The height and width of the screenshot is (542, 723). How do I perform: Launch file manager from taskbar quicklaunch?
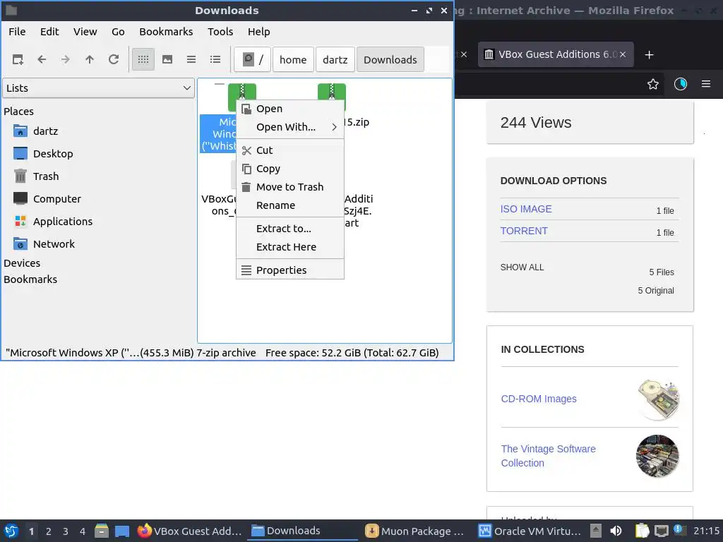pyautogui.click(x=102, y=531)
